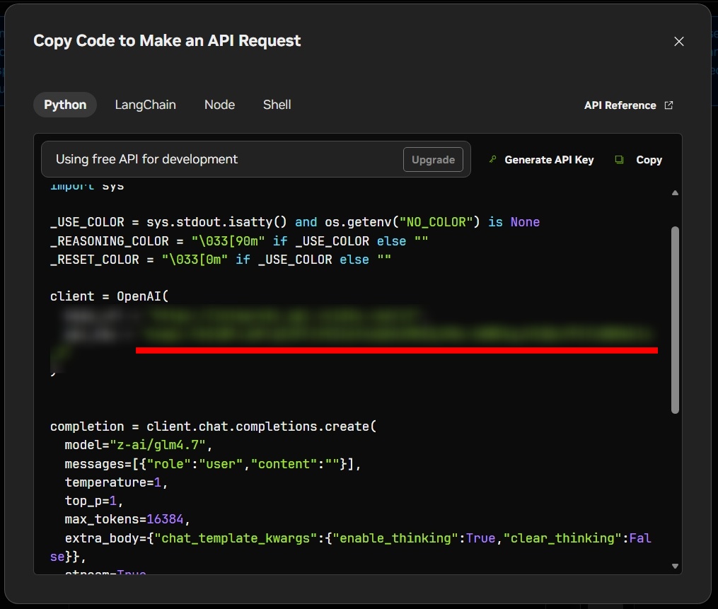Screen dimensions: 718x609
Task: Click the Copy text label
Action: click(649, 160)
